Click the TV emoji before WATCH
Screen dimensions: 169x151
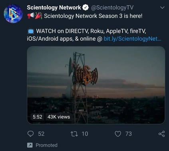coord(31,31)
